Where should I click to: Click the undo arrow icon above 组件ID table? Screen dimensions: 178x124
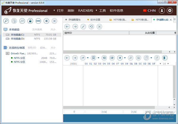91,27
